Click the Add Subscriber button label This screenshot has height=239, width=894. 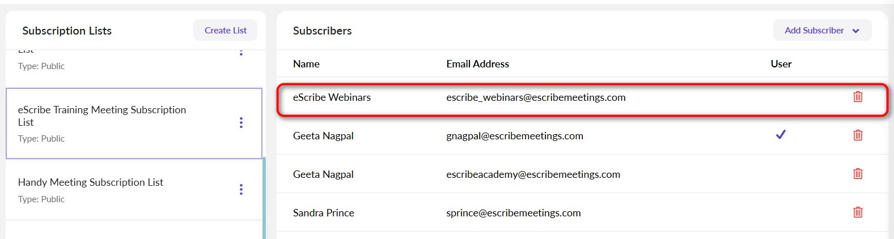pyautogui.click(x=814, y=31)
